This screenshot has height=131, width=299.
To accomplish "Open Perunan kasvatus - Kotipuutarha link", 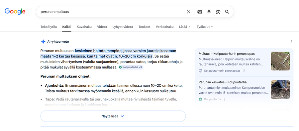I will pyautogui.click(x=223, y=82).
